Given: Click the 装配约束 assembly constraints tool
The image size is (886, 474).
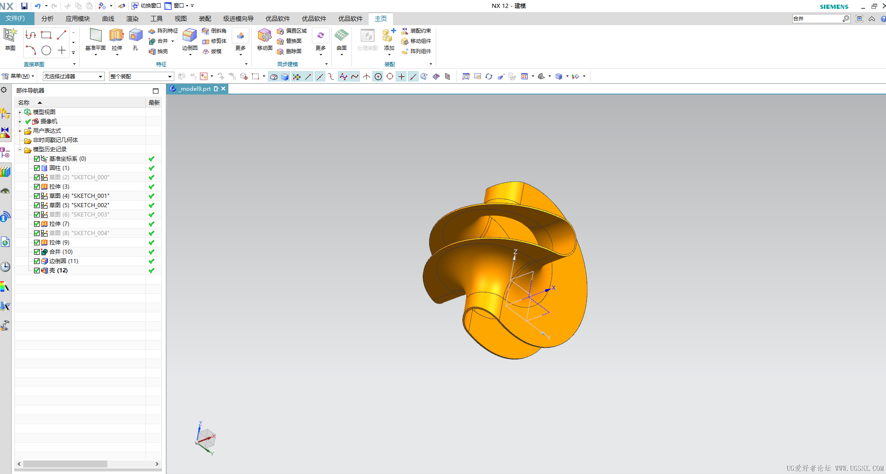Looking at the screenshot, I should 416,31.
